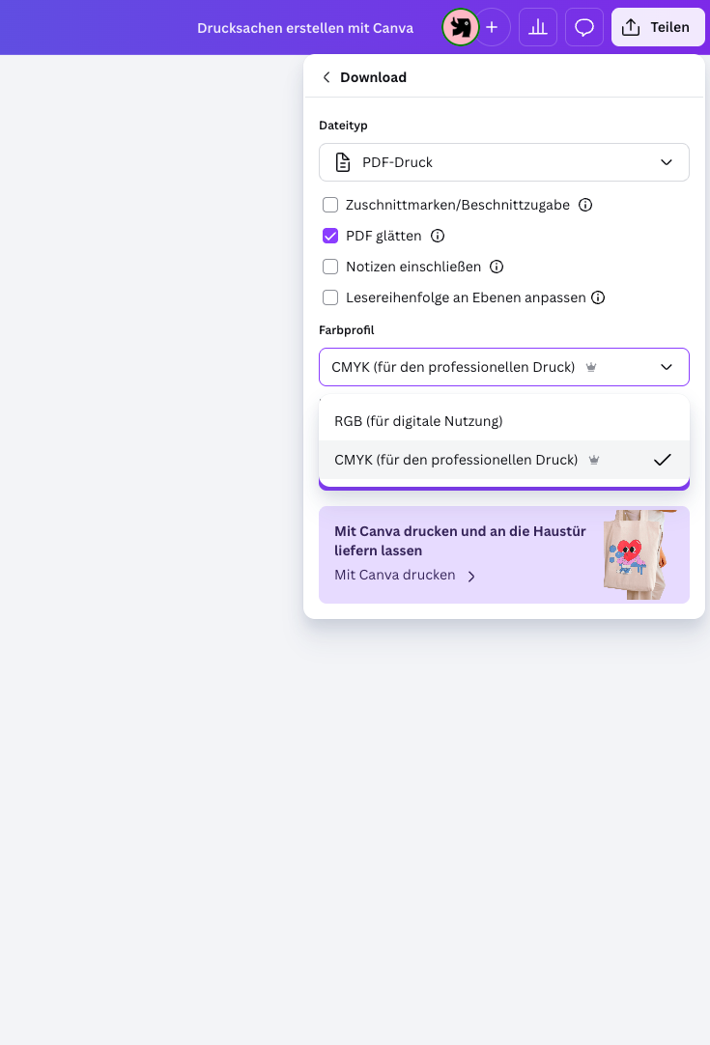The width and height of the screenshot is (710, 1045).
Task: Click the info icon next to Zuschnittmarken/Beschnittzugabe
Action: [x=585, y=205]
